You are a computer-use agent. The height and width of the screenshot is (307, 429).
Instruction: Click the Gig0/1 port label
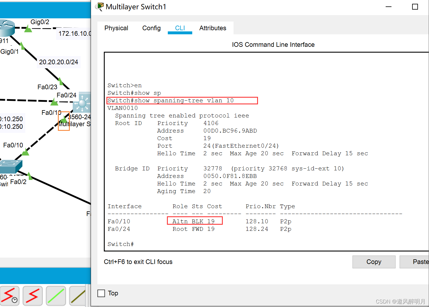tap(10, 52)
